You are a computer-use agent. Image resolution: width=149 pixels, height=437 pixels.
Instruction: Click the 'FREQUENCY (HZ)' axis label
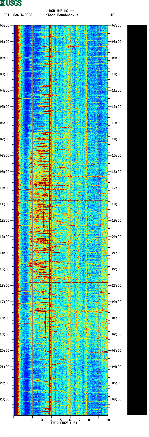pyautogui.click(x=64, y=423)
